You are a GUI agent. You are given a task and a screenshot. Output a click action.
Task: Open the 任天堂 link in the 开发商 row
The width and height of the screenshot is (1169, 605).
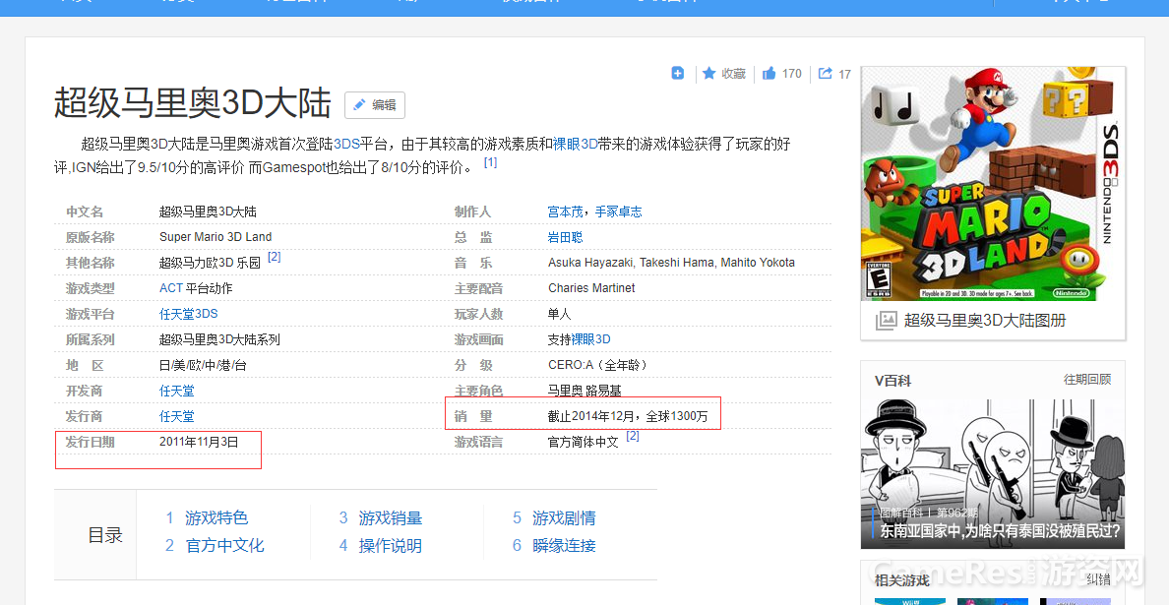[x=177, y=391]
